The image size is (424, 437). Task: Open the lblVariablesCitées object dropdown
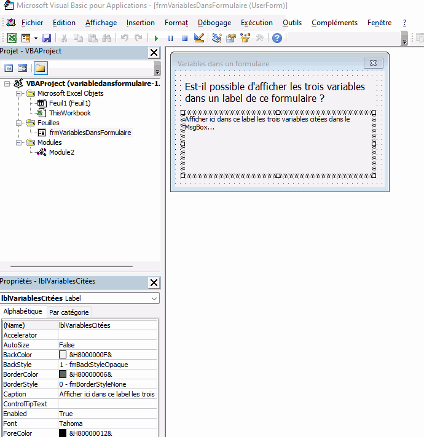pos(154,298)
